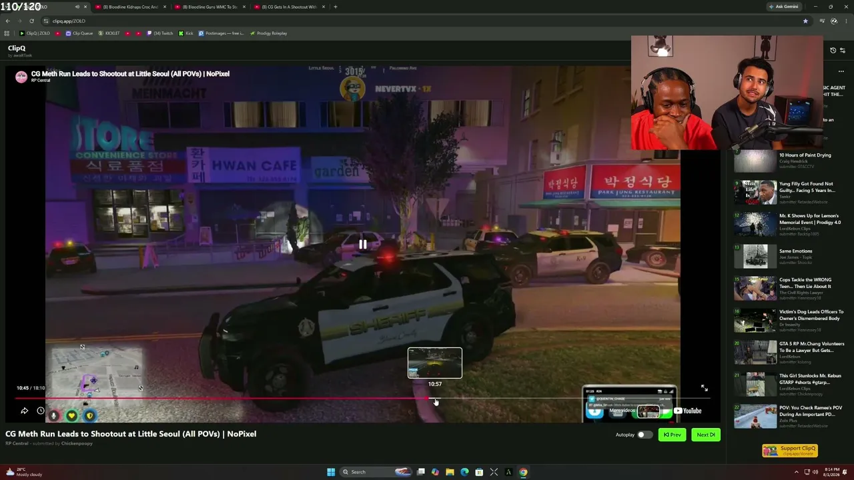Bookmark this page with the star icon
The image size is (854, 480).
pyautogui.click(x=805, y=21)
